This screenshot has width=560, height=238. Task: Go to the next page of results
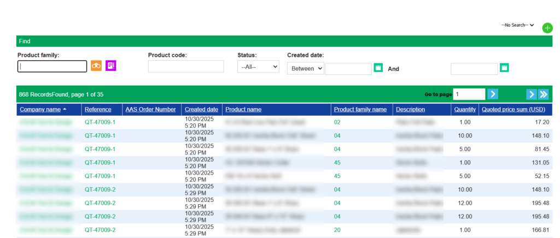point(531,94)
